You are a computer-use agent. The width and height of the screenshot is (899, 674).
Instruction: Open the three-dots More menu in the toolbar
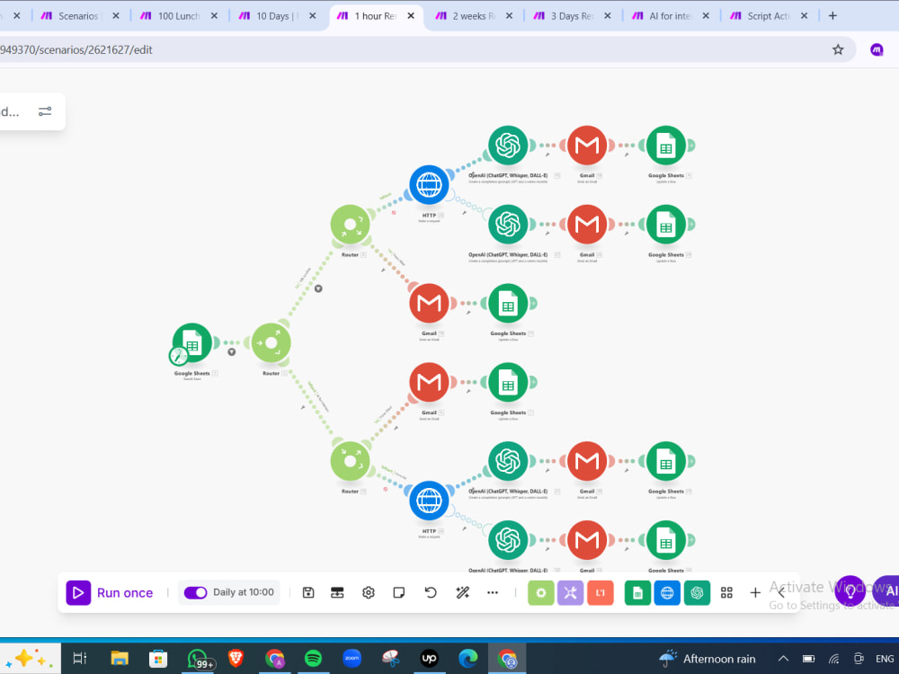493,592
